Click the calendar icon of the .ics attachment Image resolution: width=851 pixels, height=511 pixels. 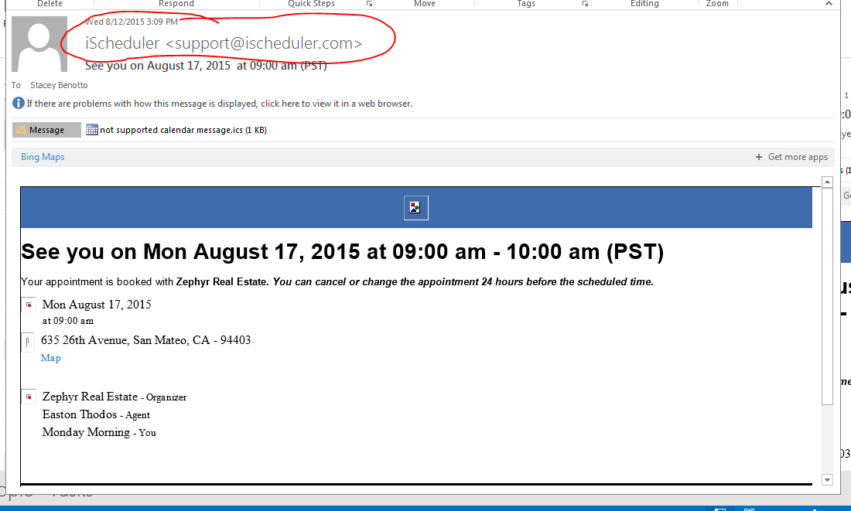92,130
